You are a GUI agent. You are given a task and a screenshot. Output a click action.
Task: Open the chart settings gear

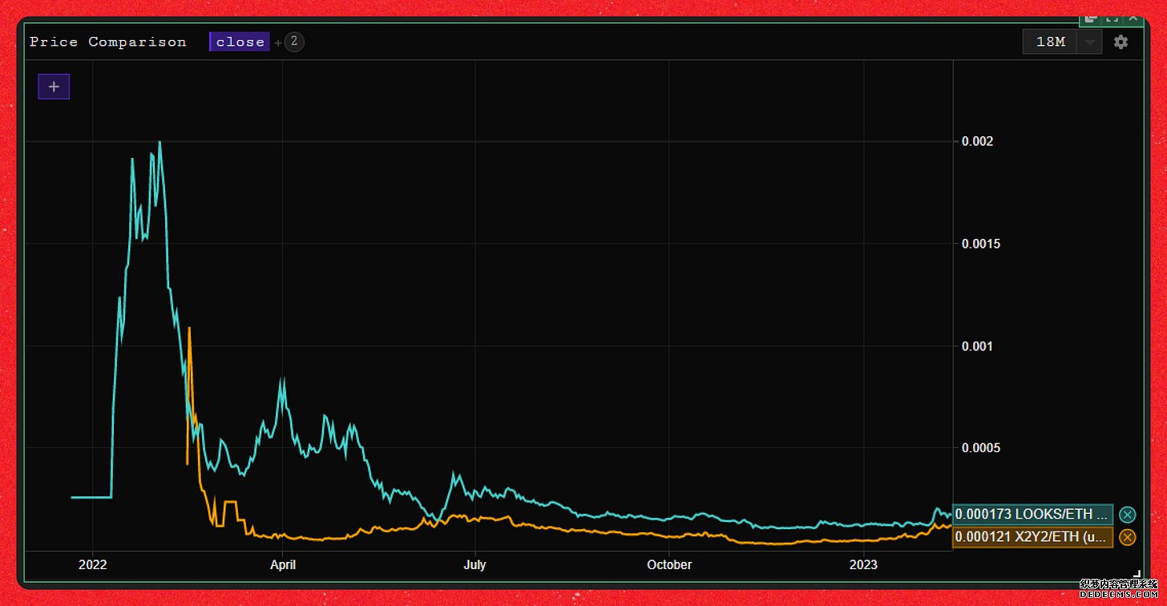[1121, 42]
